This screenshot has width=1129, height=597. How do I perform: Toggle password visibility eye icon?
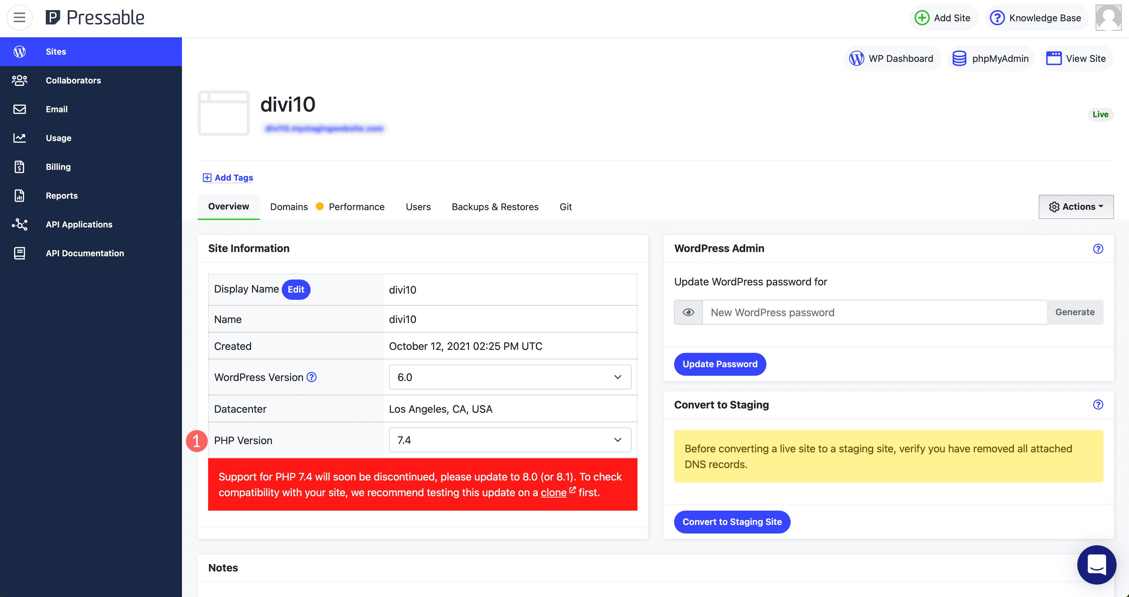(x=687, y=312)
